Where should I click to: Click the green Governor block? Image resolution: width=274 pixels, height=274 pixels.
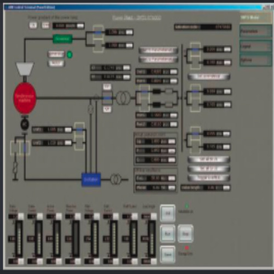point(62,39)
